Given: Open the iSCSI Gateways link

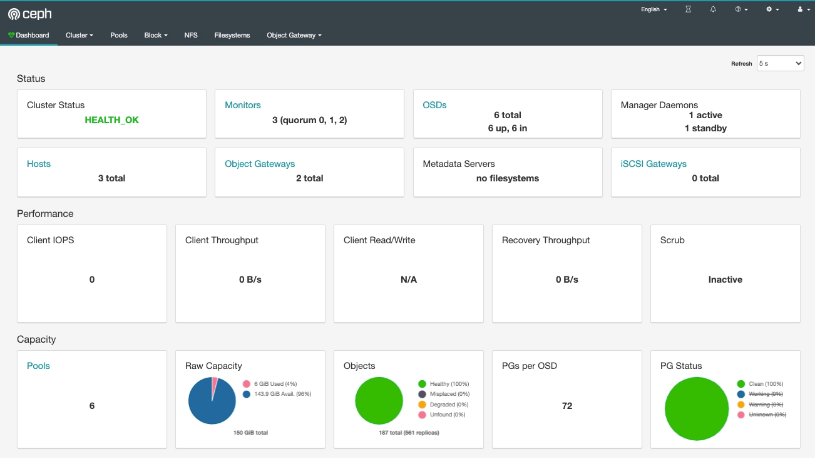Looking at the screenshot, I should [654, 164].
